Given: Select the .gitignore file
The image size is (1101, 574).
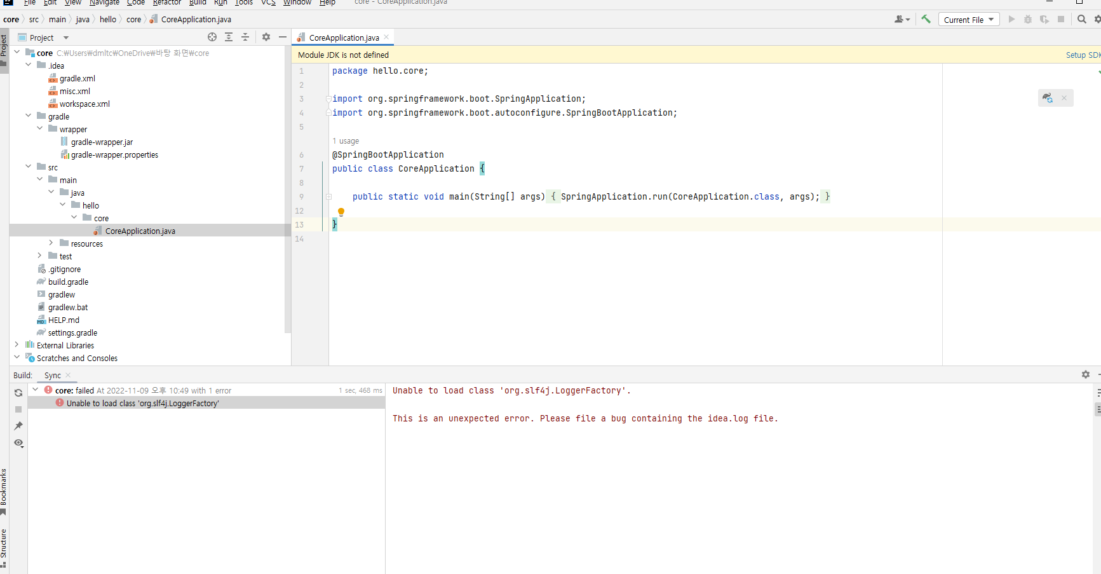Looking at the screenshot, I should coord(64,269).
